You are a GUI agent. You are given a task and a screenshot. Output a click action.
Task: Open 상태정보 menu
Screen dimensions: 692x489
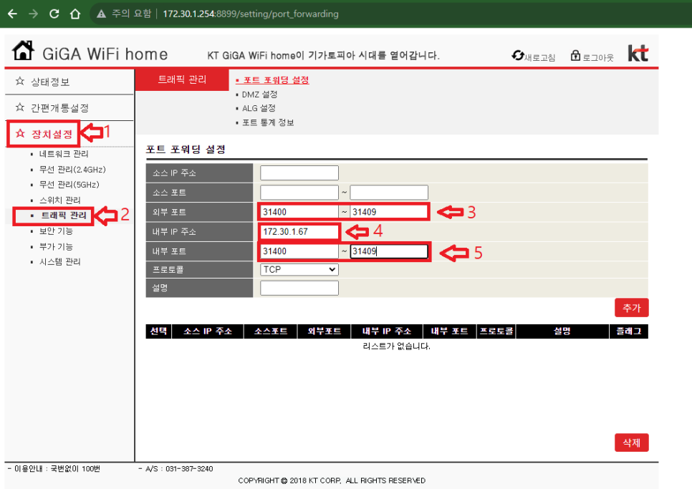click(50, 82)
